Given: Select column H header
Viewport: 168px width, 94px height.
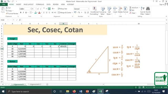Looking at the screenshot, I should tap(63, 23).
